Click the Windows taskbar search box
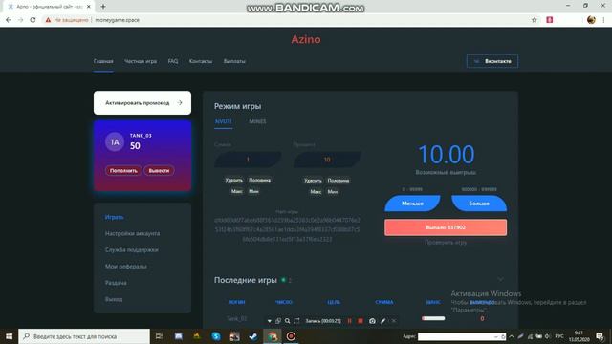The width and height of the screenshot is (612, 344). [x=84, y=336]
